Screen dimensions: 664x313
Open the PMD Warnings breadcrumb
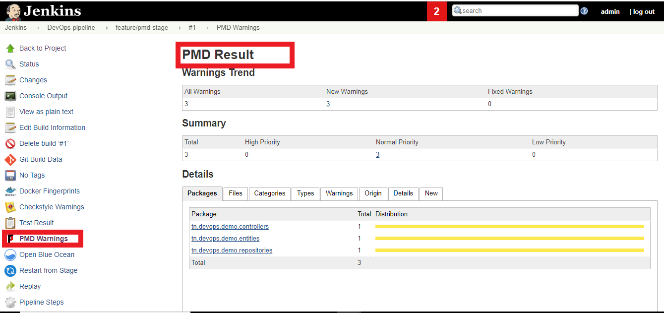click(x=238, y=28)
